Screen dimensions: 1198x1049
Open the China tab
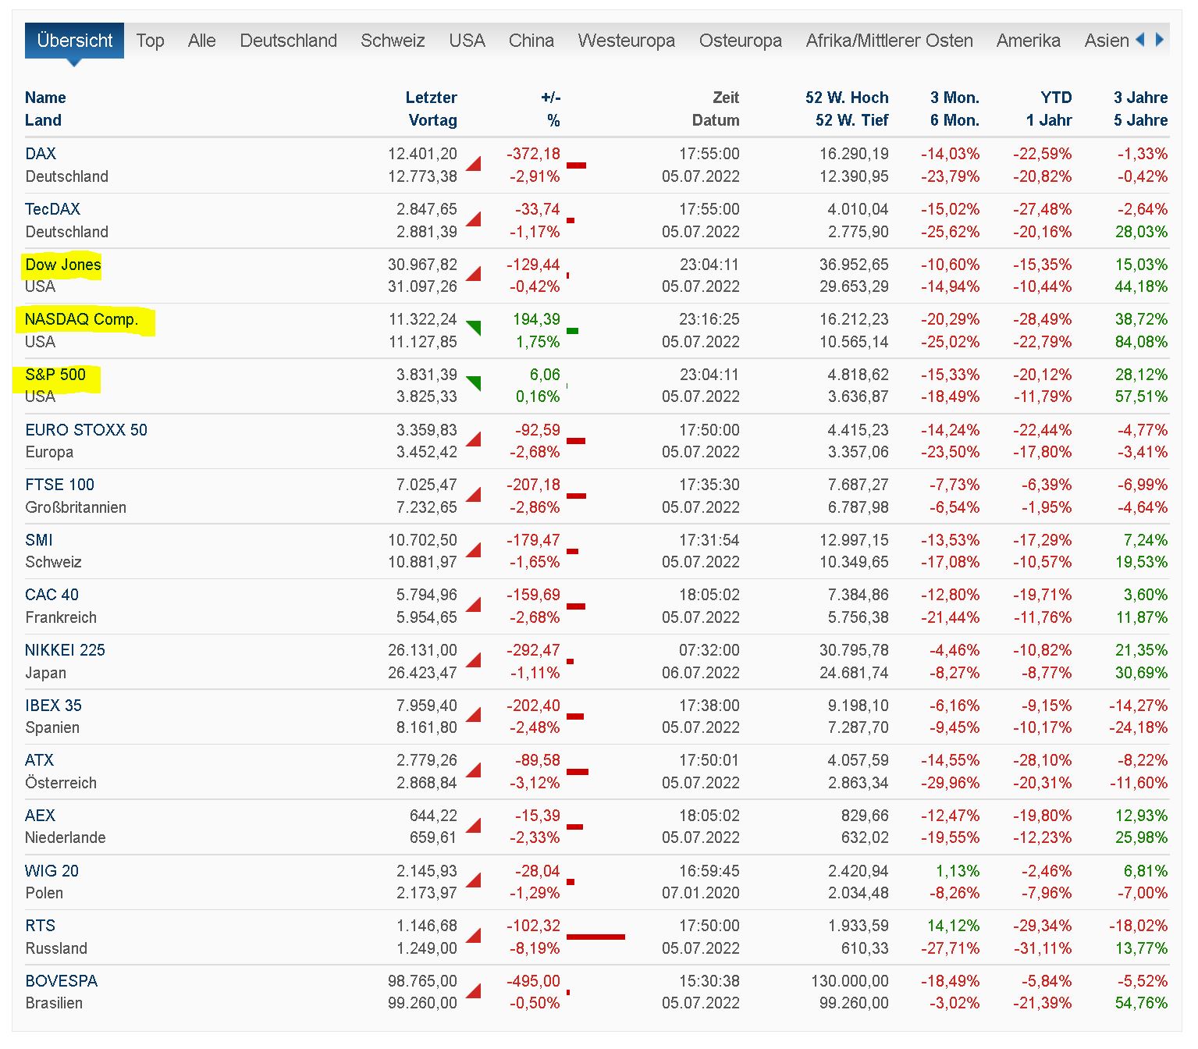pos(531,41)
